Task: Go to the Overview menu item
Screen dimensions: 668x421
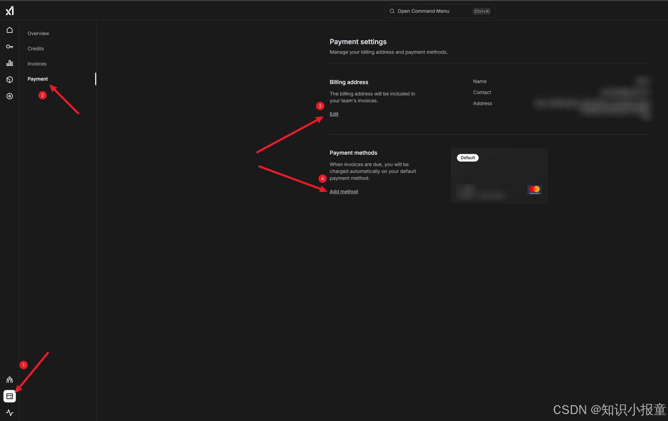Action: [x=38, y=33]
